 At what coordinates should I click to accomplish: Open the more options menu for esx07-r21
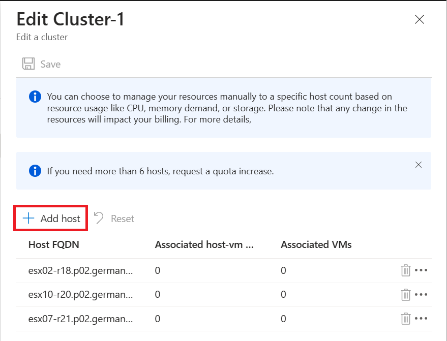421,319
